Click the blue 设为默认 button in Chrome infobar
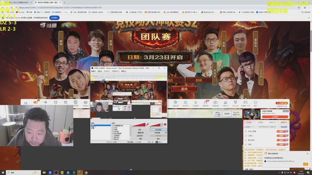 click(55, 17)
